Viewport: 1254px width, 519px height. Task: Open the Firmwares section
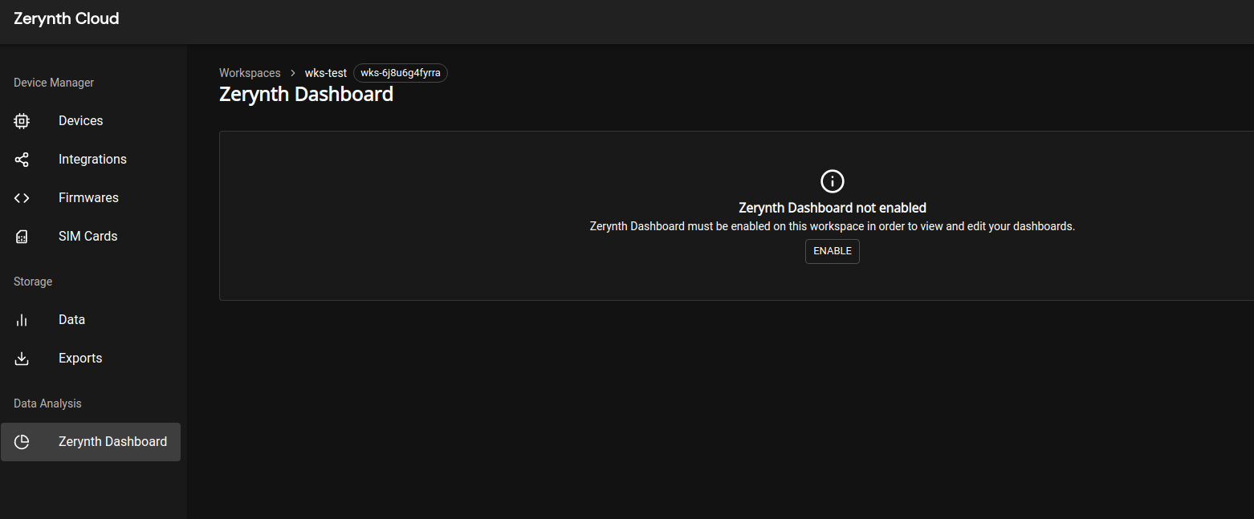91,198
